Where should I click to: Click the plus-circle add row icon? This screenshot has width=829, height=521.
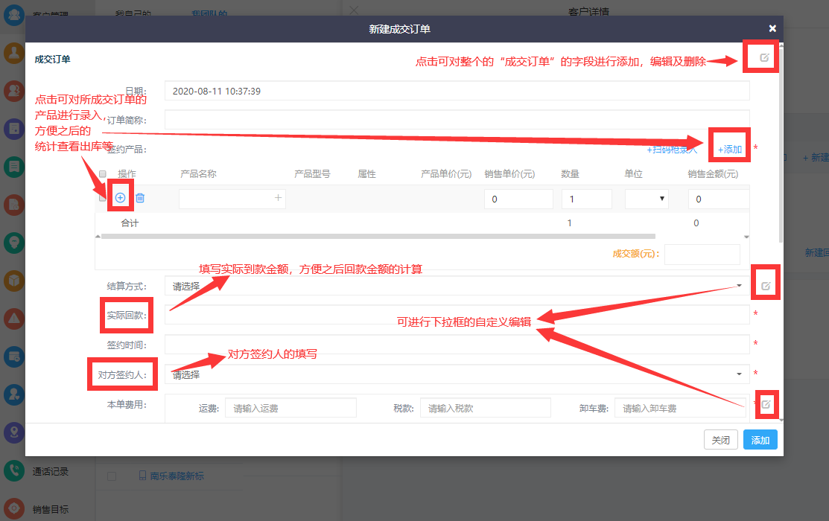(x=120, y=198)
